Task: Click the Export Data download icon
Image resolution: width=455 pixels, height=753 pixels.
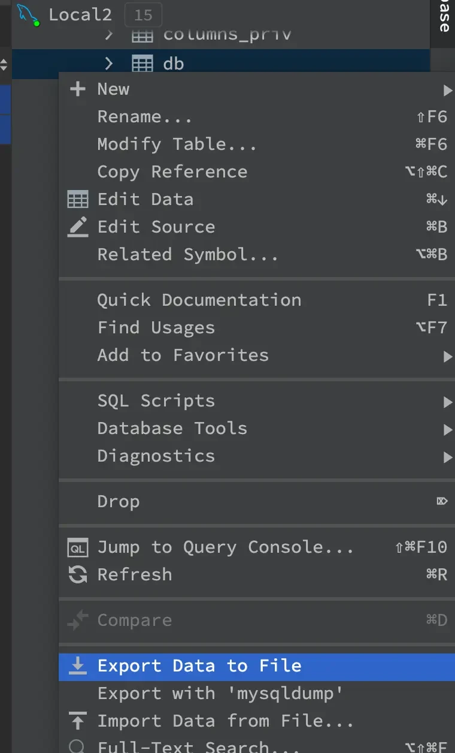Action: [78, 666]
